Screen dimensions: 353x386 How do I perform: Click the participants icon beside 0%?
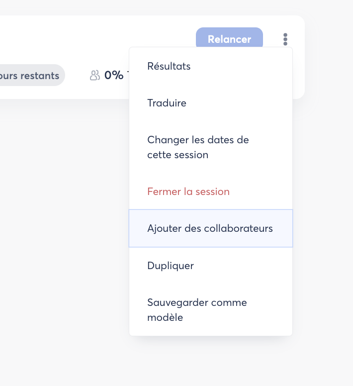tap(94, 75)
